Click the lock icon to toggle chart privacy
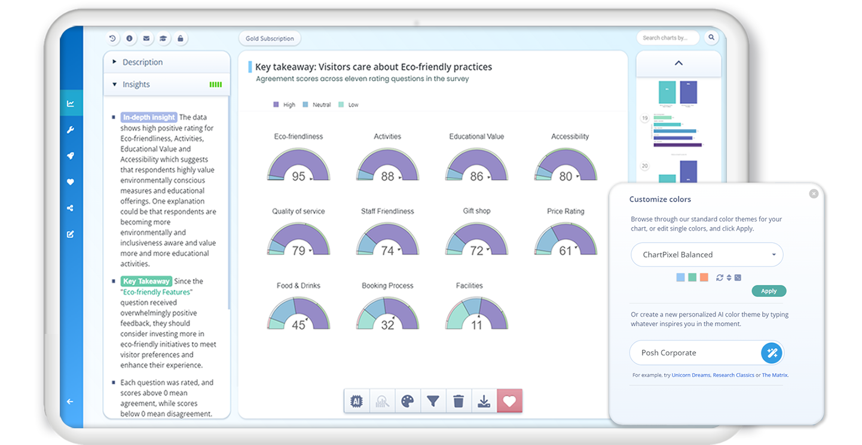This screenshot has height=445, width=862. click(181, 38)
